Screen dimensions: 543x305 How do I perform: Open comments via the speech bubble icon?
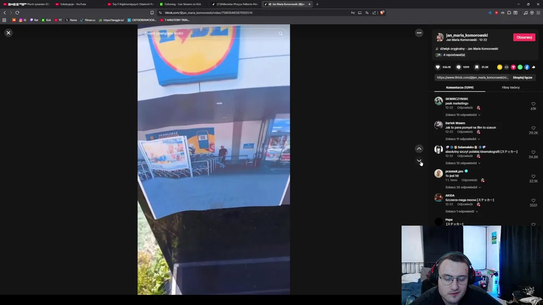tap(458, 67)
